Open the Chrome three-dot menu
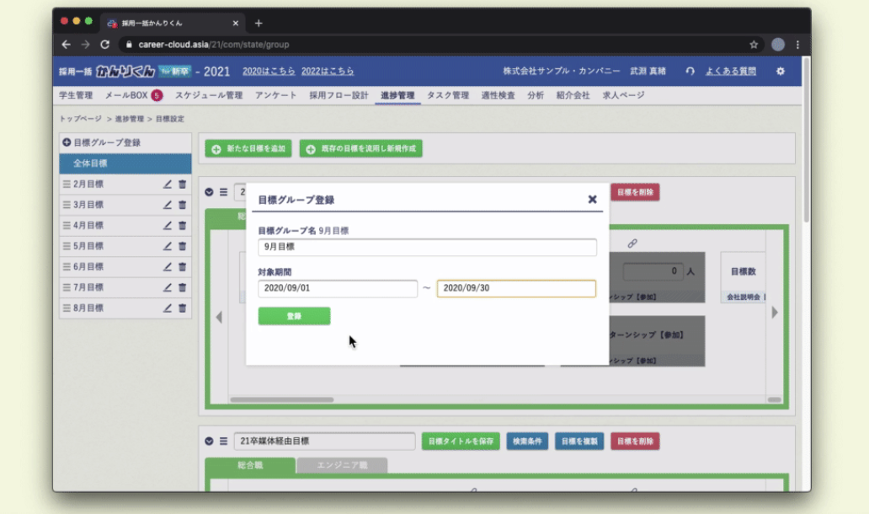Screen dimensions: 869x514 [797, 45]
